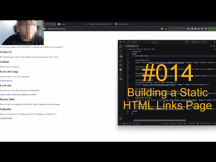Screen dimensions: 216x162
Task: Close the active browser tab
Action: tap(54, 24)
